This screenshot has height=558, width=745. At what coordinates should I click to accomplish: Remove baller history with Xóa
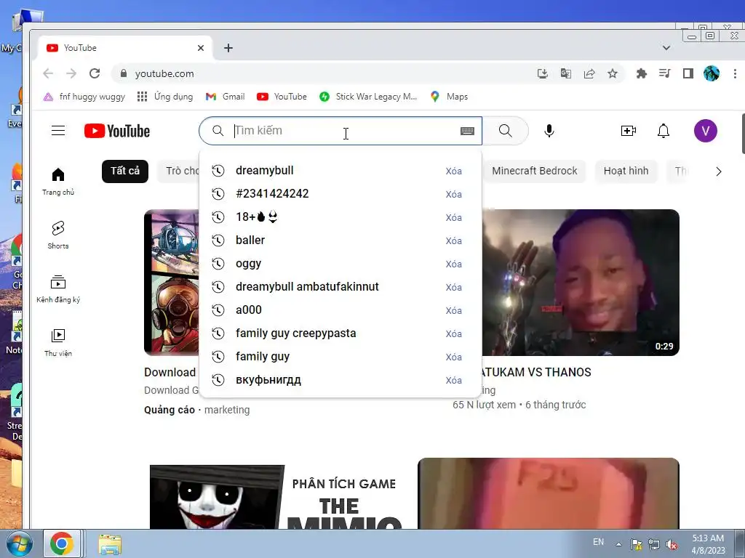click(454, 241)
